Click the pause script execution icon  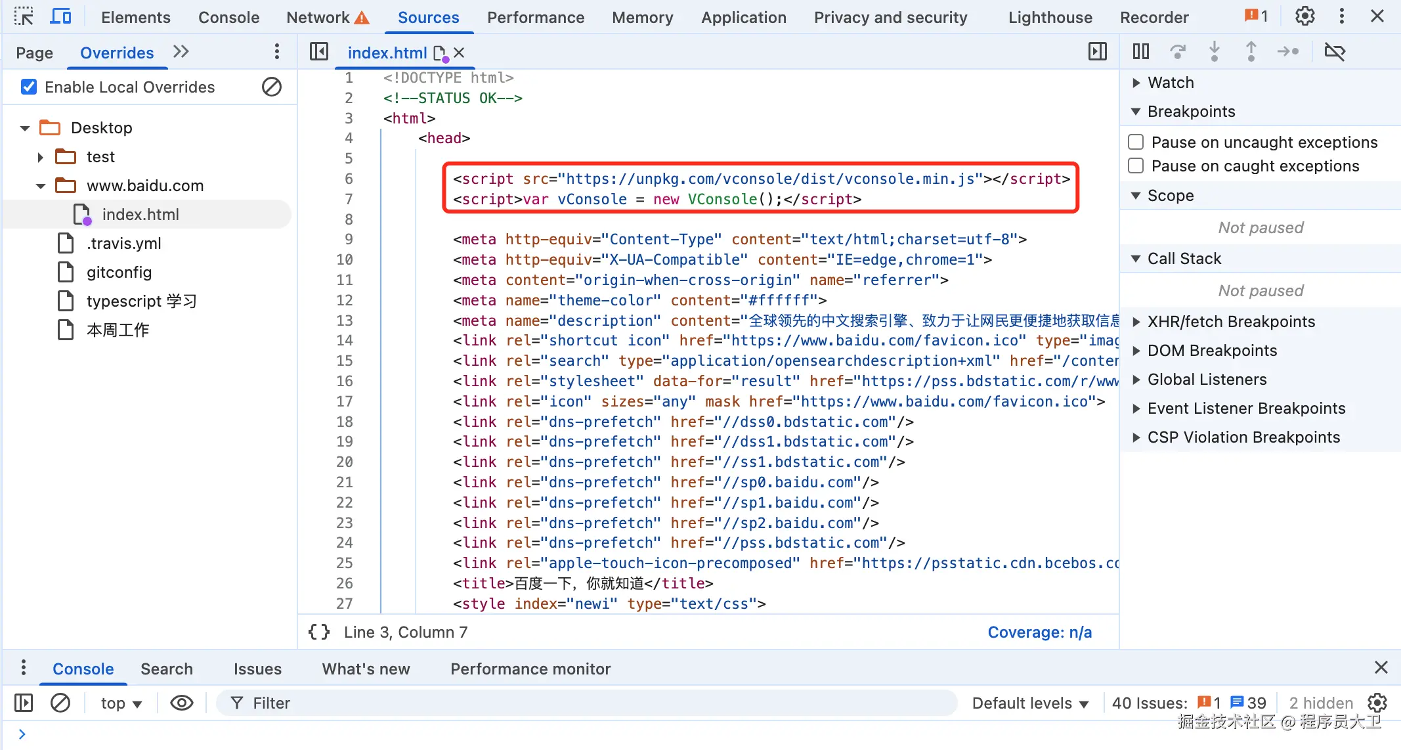pyautogui.click(x=1141, y=51)
